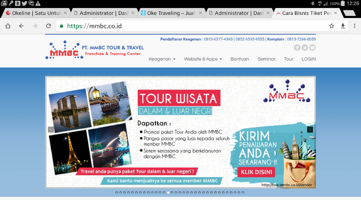Expand the Website & Apps dropdown

click(203, 59)
